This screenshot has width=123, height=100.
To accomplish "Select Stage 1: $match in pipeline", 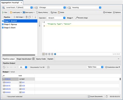I will (20, 21).
